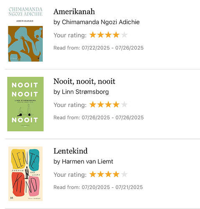200x209 pixels.
Task: Rate Nooit, nooit, nooit five stars
Action: pyautogui.click(x=124, y=104)
